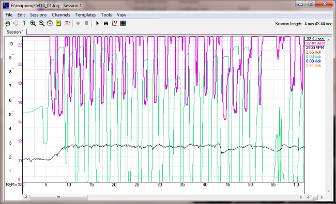Switch to the Session 1 tab
The image size is (336, 204).
click(15, 32)
